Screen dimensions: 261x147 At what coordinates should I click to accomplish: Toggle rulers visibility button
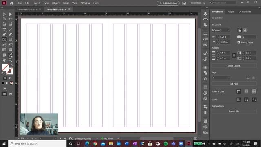click(x=239, y=91)
